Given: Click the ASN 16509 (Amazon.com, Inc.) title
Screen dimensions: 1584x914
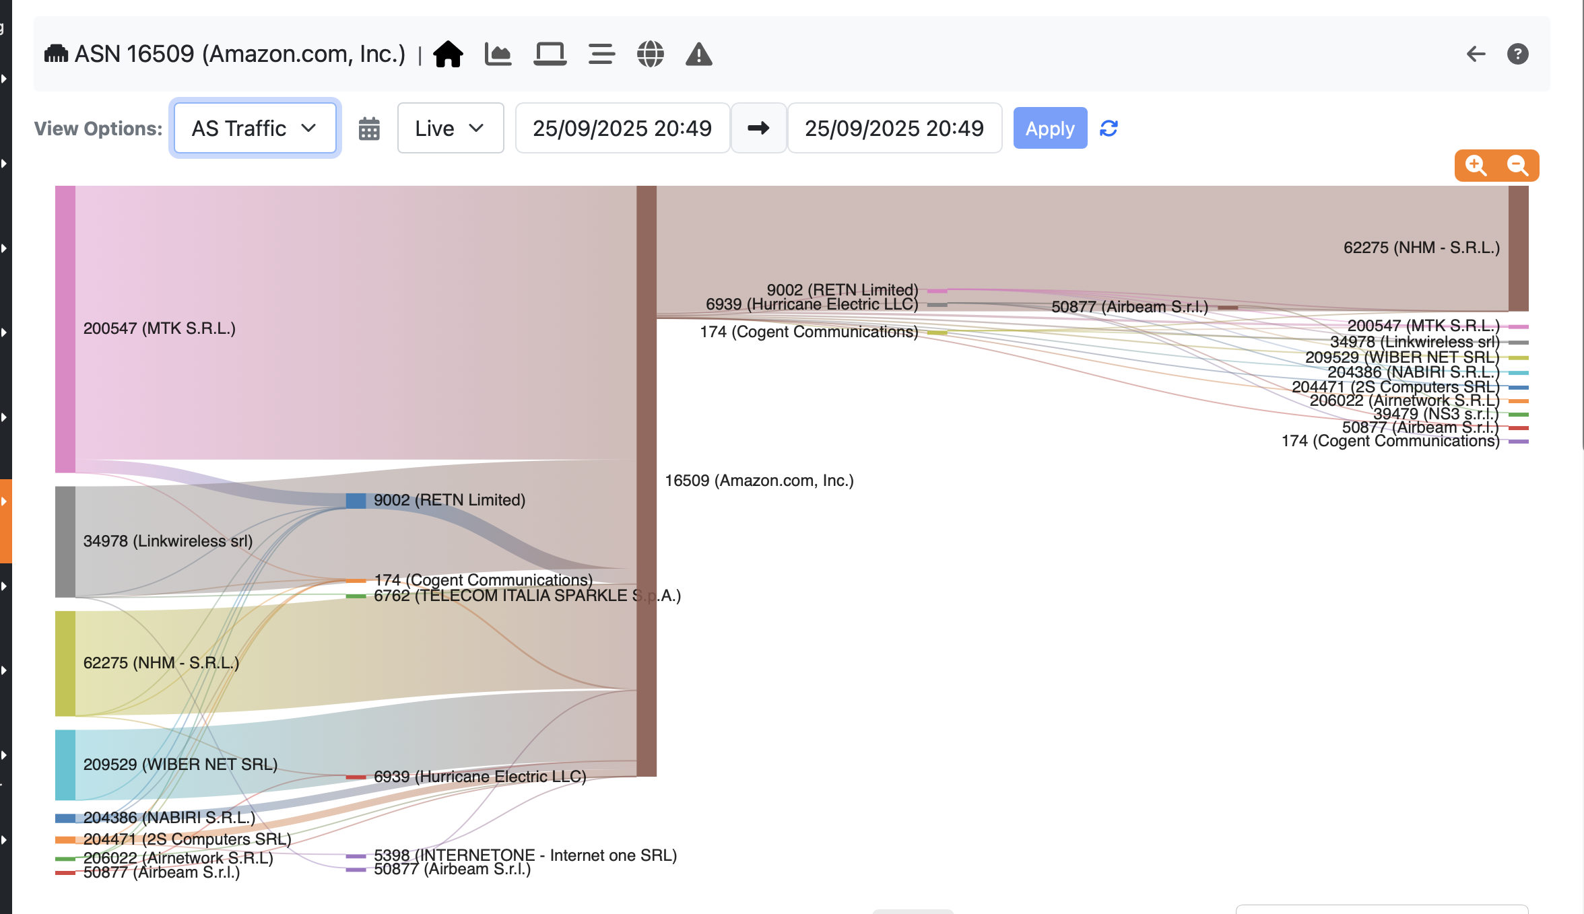Looking at the screenshot, I should point(240,54).
